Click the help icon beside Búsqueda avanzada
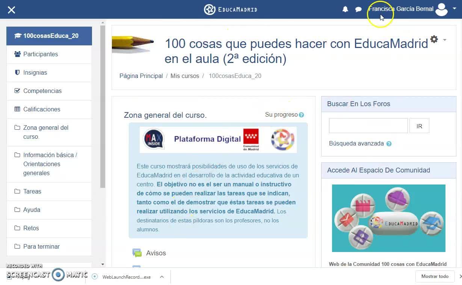 [x=389, y=144]
